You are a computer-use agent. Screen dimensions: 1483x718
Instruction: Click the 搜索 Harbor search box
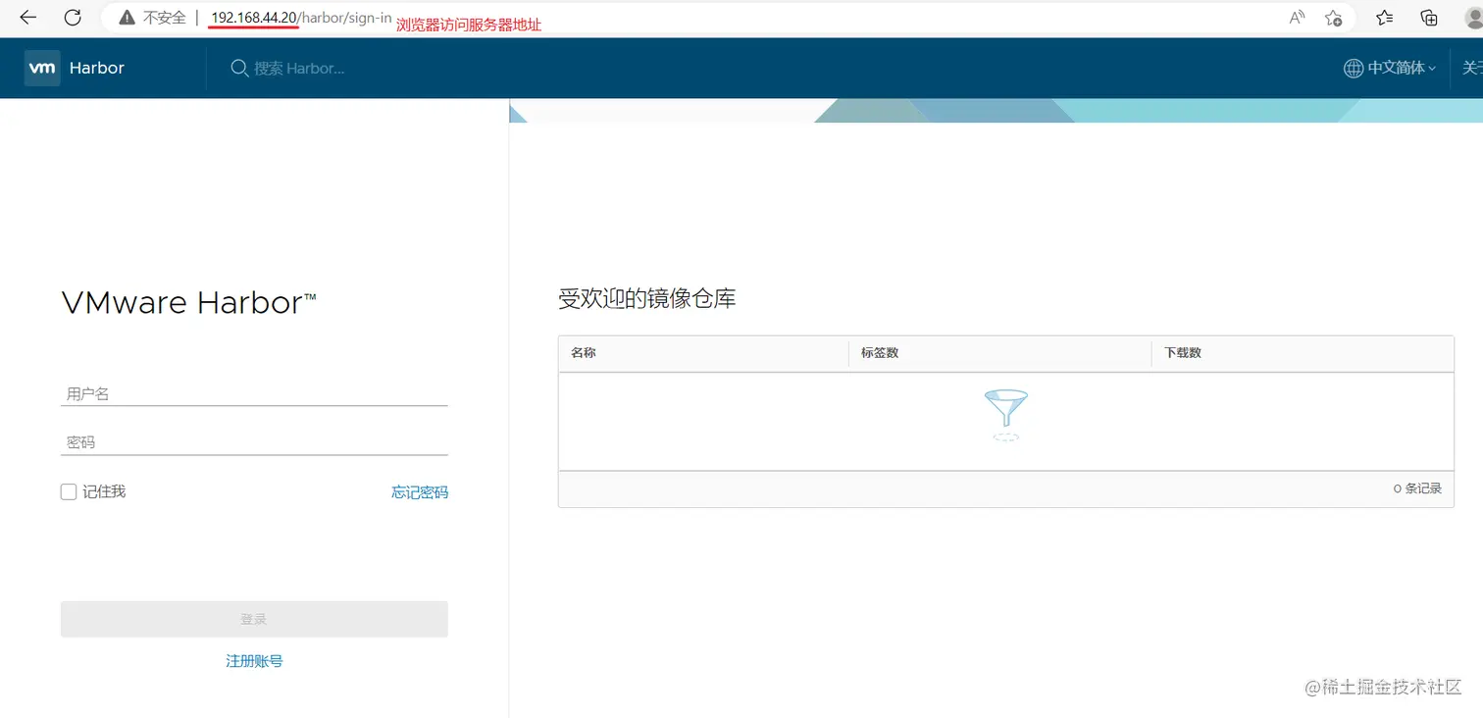[299, 68]
